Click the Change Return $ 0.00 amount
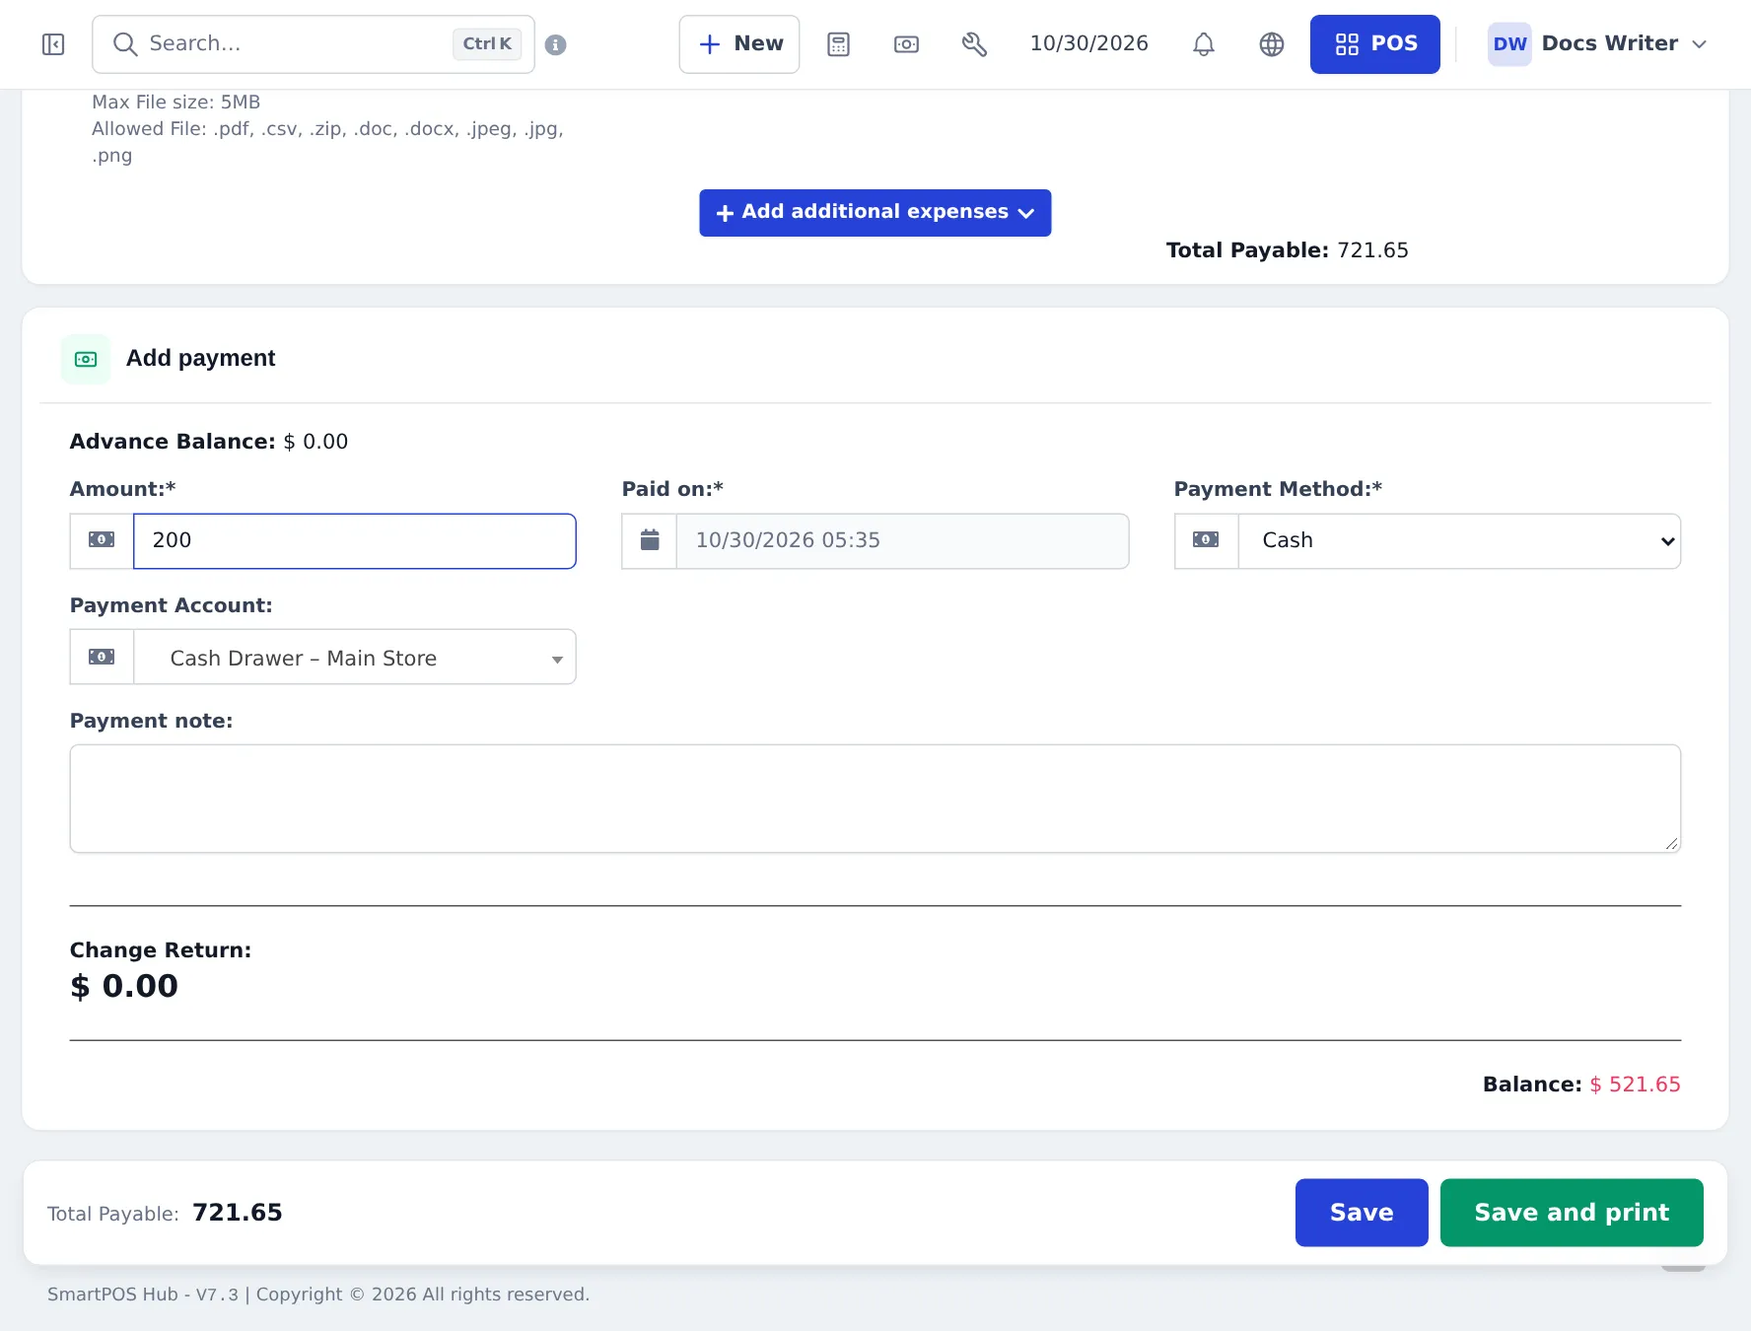1751x1331 pixels. (124, 987)
